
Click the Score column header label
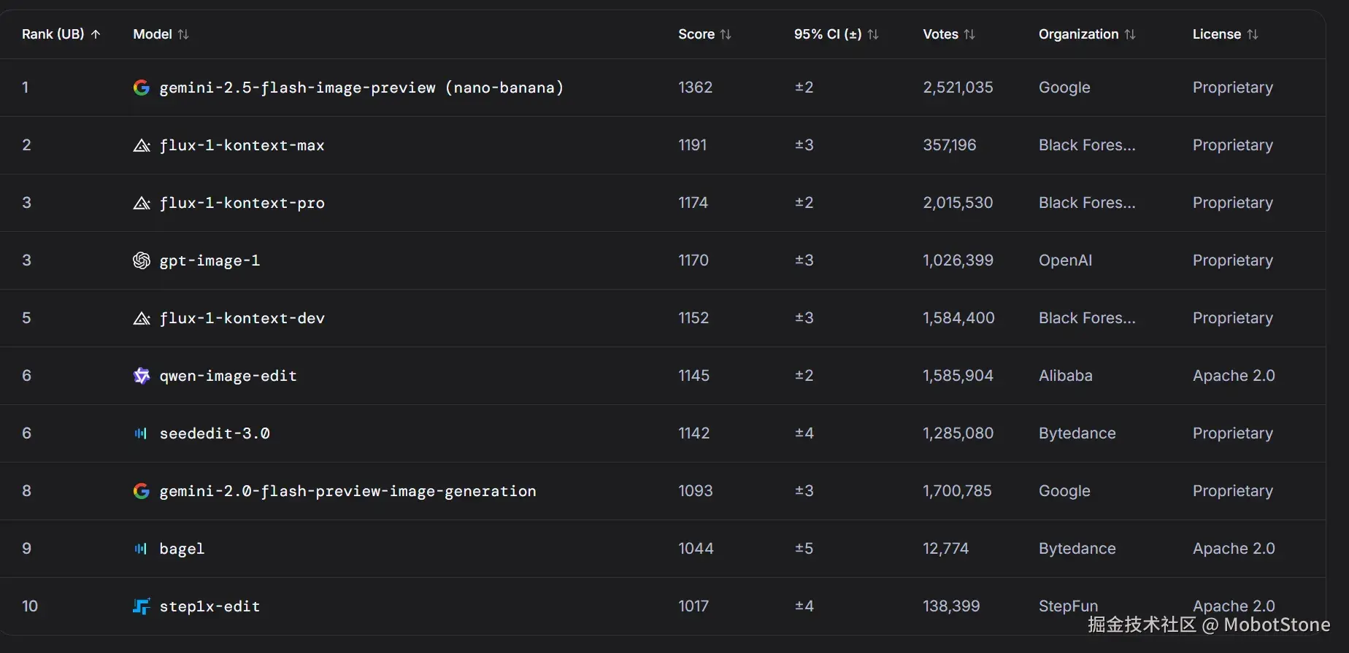point(696,34)
